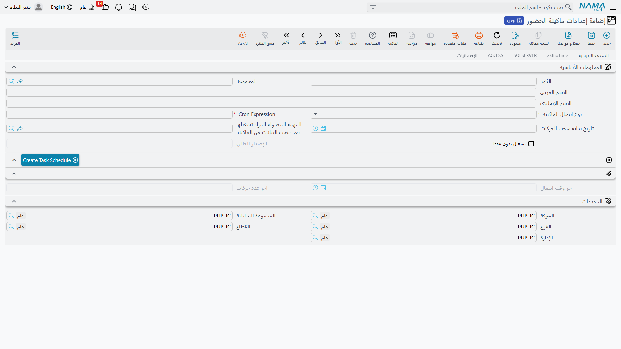Click the جديد new record icon
This screenshot has width=621, height=349.
(x=607, y=35)
